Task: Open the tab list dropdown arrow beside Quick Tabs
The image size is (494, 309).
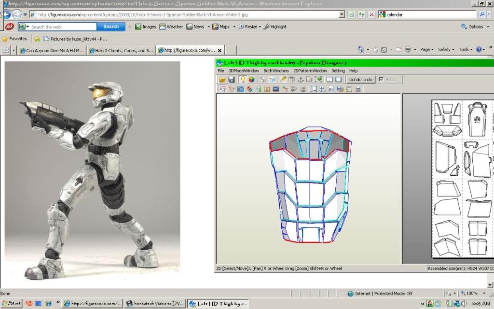Action: (x=14, y=50)
